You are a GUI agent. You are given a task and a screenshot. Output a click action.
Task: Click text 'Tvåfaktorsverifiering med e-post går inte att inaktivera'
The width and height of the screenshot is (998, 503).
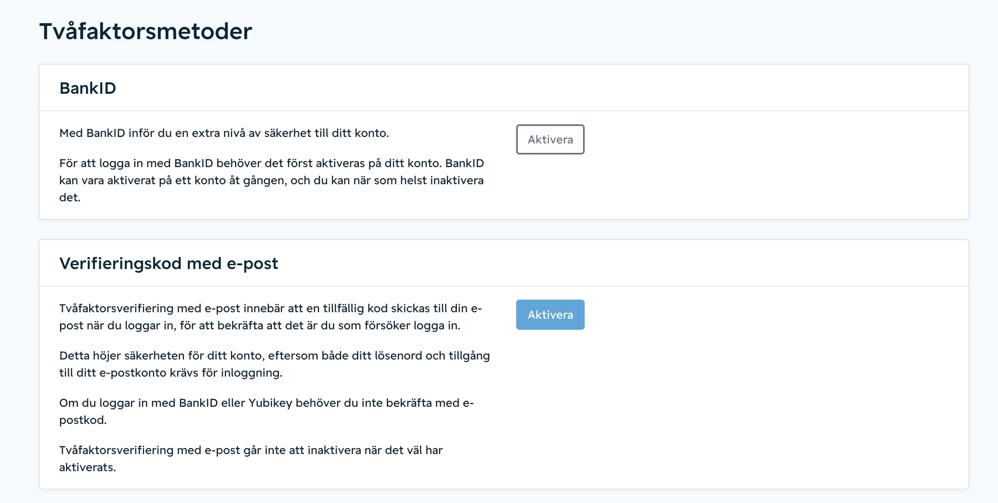tap(251, 459)
